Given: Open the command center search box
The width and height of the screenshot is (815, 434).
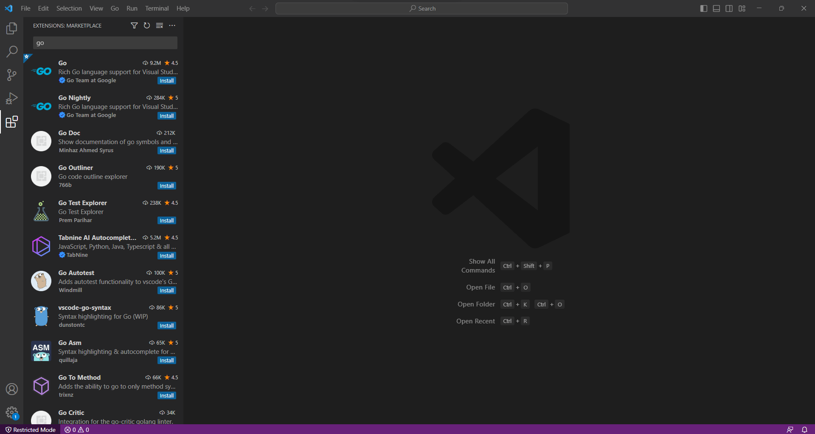Looking at the screenshot, I should coord(422,8).
